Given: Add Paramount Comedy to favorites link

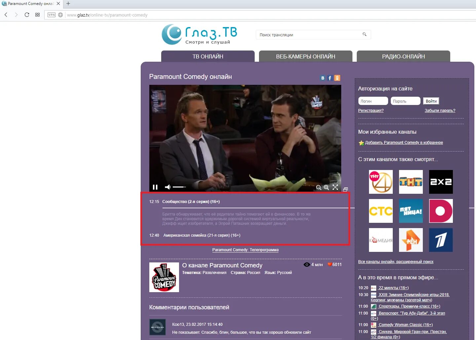Looking at the screenshot, I should point(404,143).
